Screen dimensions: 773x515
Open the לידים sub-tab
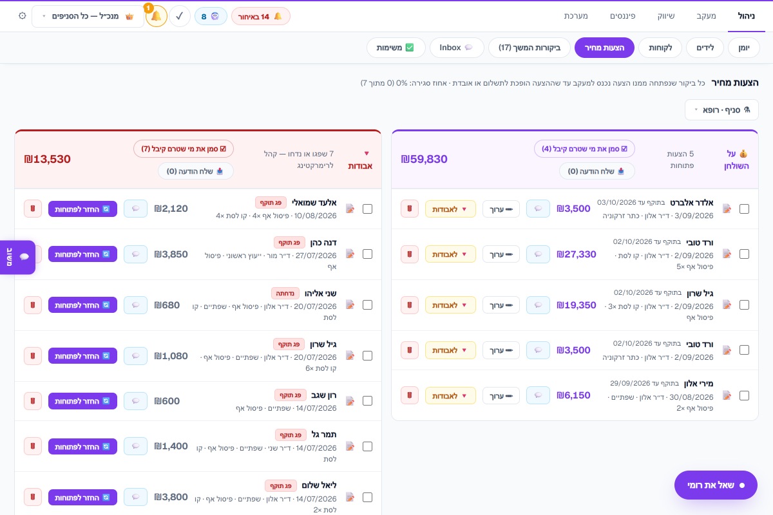pos(705,48)
